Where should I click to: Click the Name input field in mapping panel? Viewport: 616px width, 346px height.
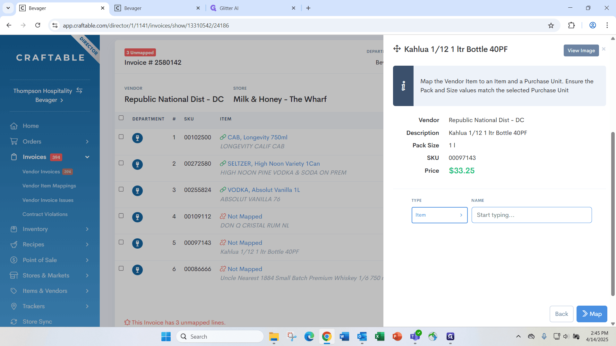pos(531,215)
